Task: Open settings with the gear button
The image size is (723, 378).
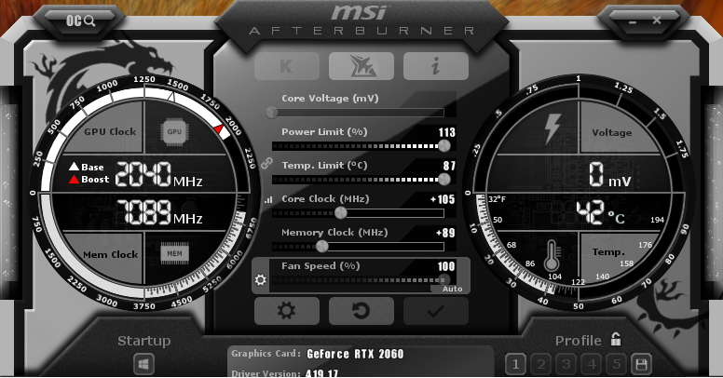Action: point(287,311)
